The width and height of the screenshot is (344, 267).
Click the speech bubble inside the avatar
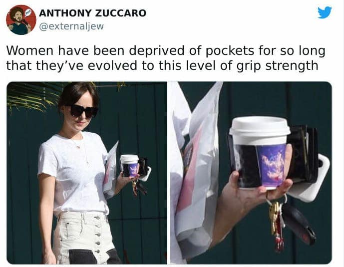click(x=27, y=13)
